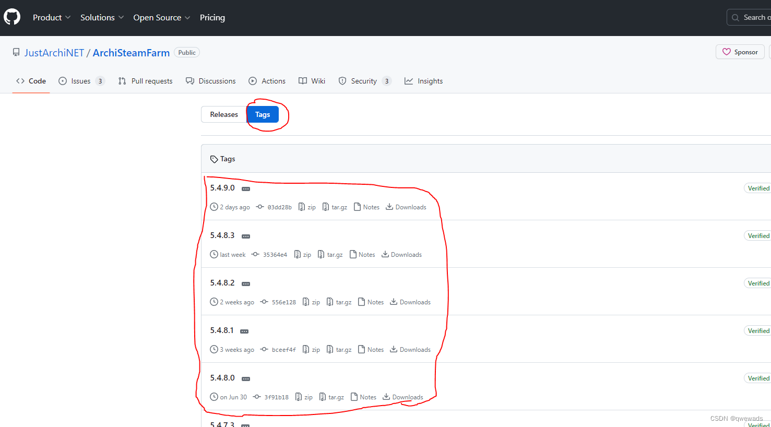Image resolution: width=771 pixels, height=427 pixels.
Task: Open the Pull requests tab
Action: tap(145, 81)
